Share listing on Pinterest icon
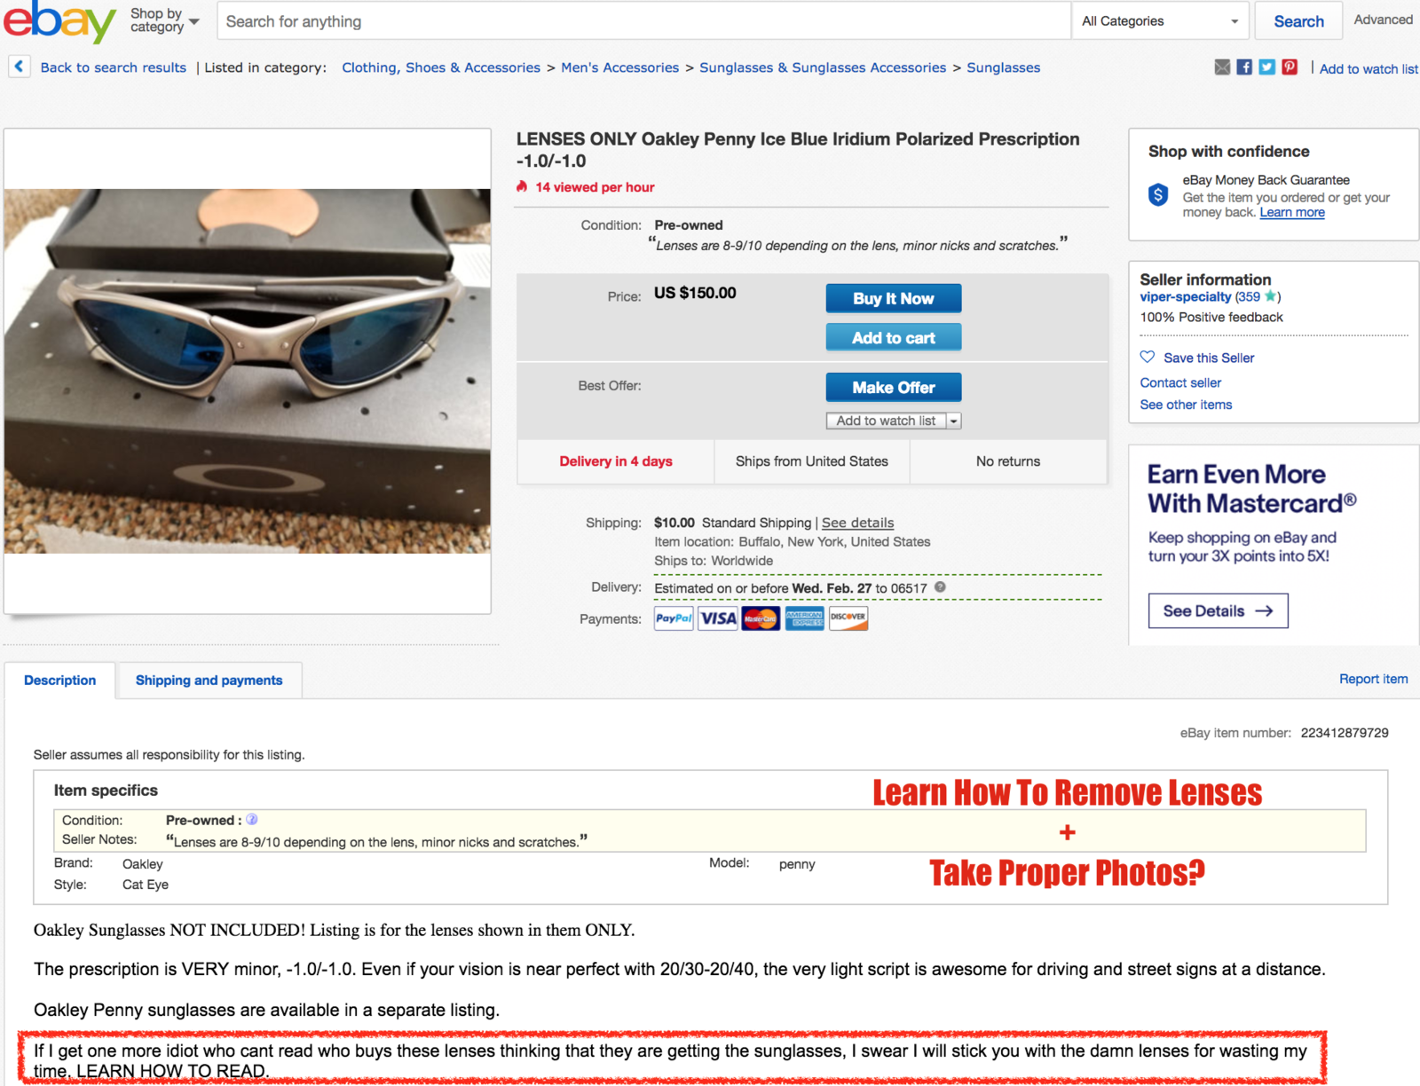 (1290, 67)
